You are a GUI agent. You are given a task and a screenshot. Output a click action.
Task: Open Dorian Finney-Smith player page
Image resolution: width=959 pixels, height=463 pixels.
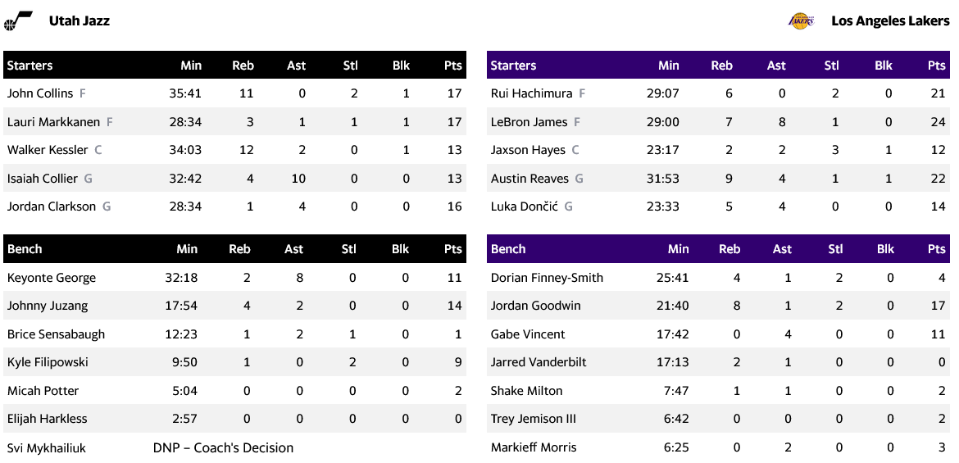[x=547, y=278]
